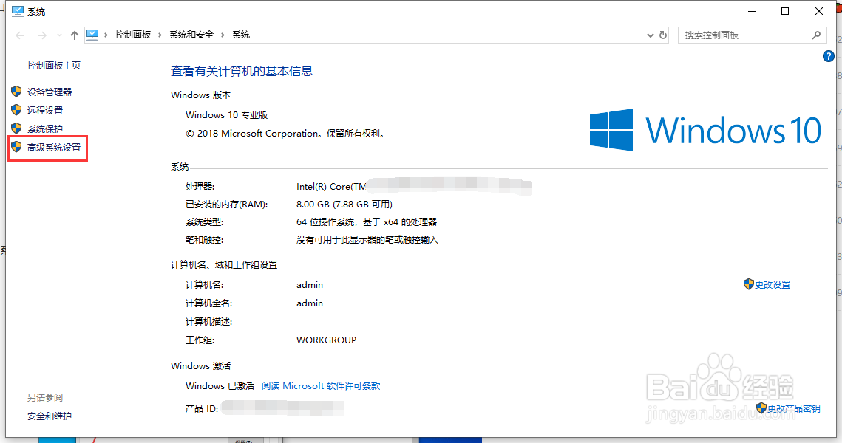842x443 pixels.
Task: Click the up arrow navigation icon
Action: tap(74, 34)
